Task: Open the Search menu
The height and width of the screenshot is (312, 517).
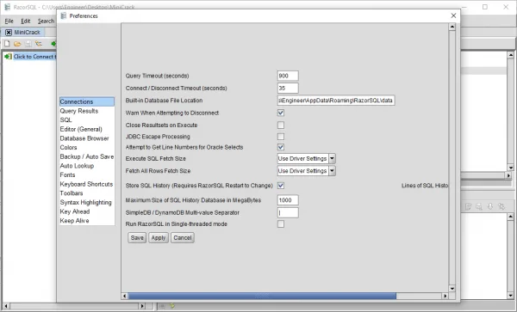Action: [x=46, y=21]
